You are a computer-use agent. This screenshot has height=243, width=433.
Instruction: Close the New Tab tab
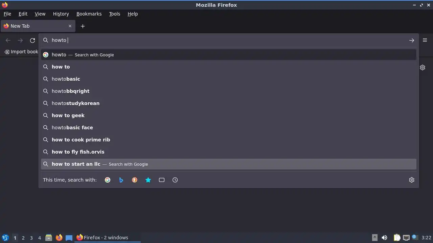[x=70, y=26]
